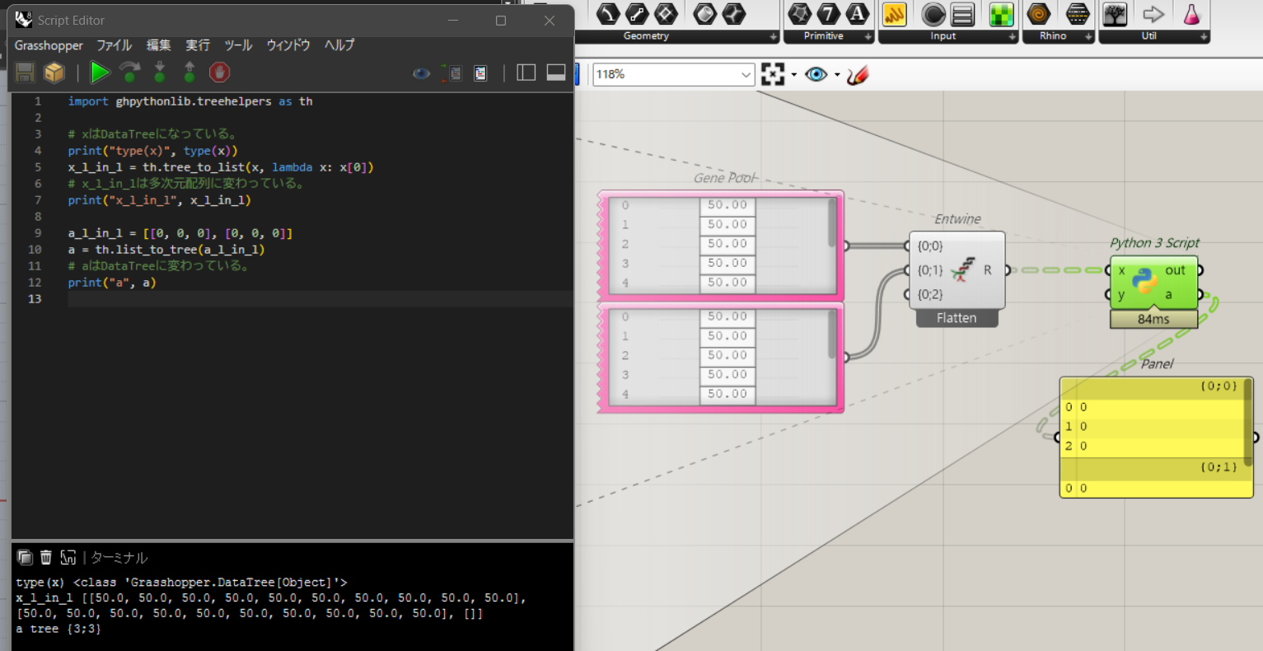Open the 118% zoom level dropdown
This screenshot has height=651, width=1263.
tap(746, 75)
